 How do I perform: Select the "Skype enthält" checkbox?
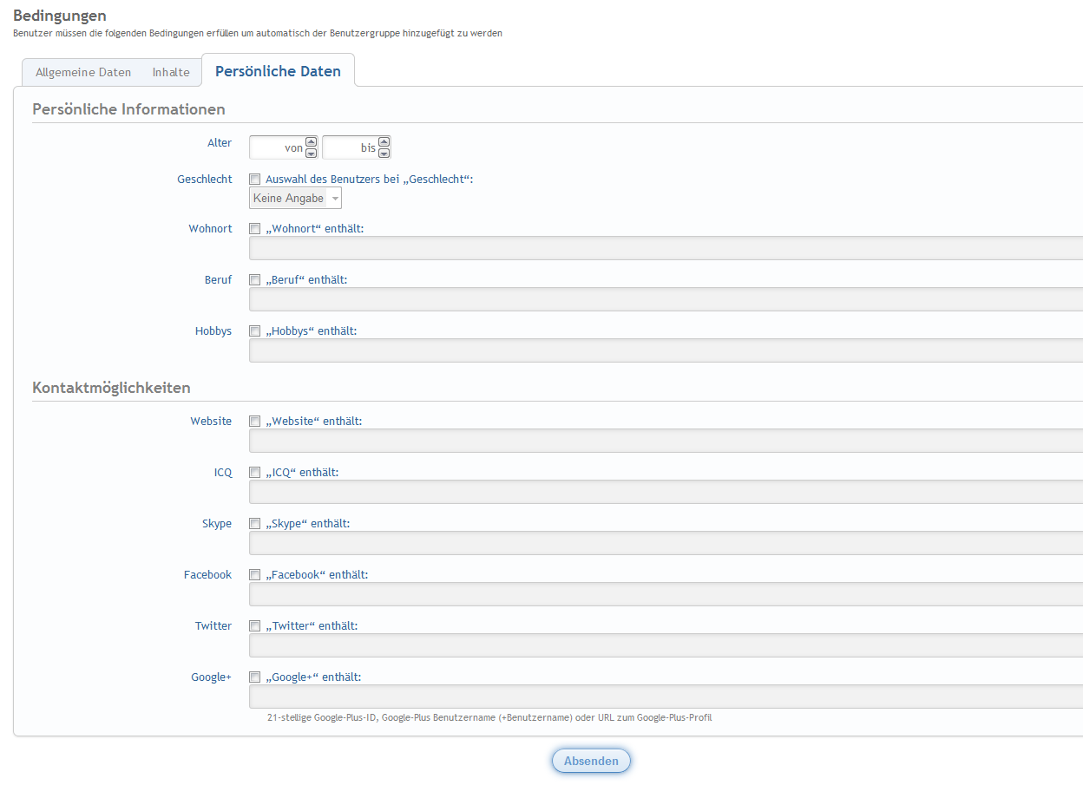click(x=255, y=524)
